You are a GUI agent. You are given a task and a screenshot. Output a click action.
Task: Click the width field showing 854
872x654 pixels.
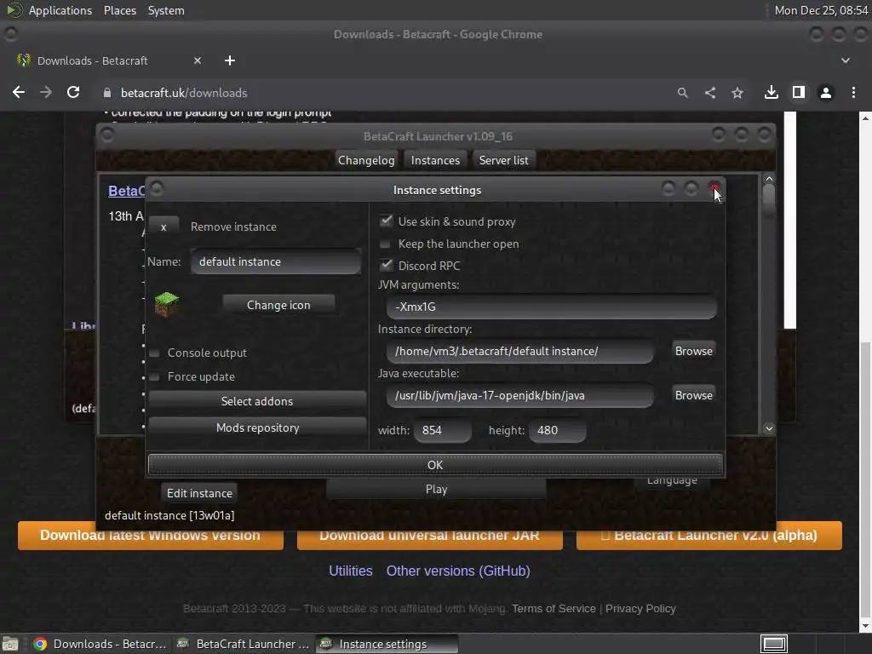click(x=443, y=430)
